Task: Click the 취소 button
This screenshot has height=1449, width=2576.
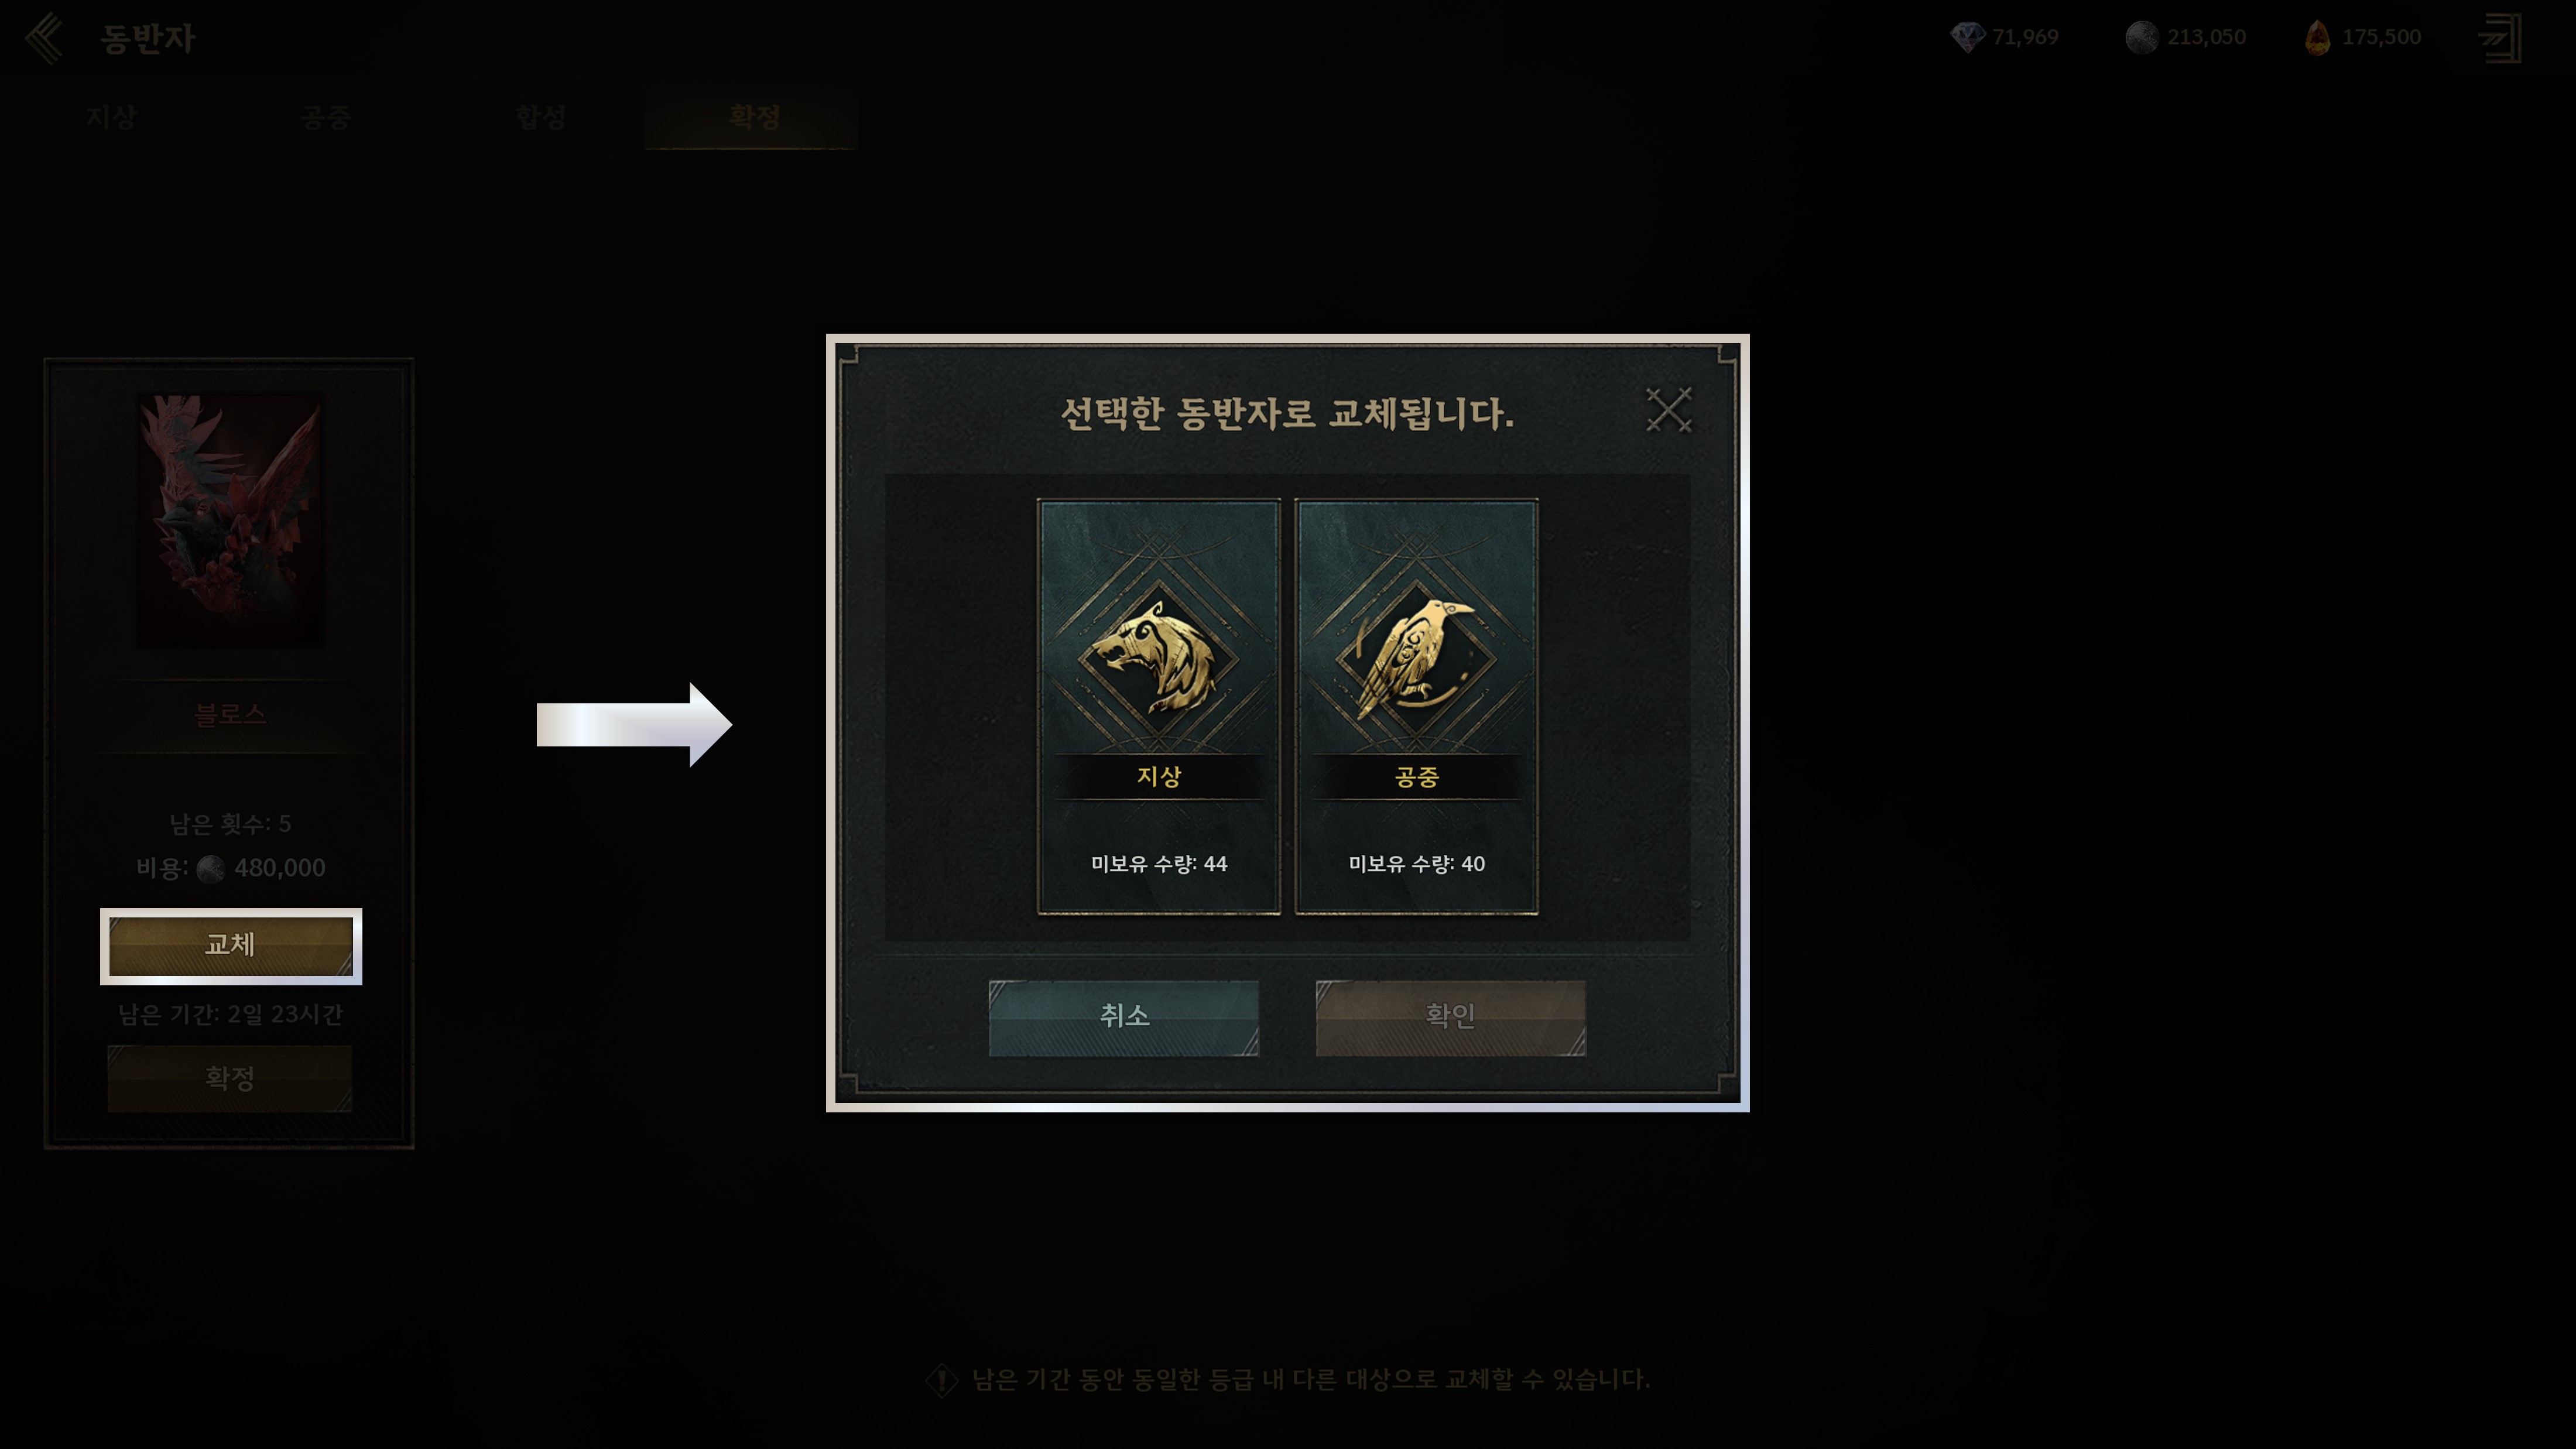Action: point(1124,1017)
